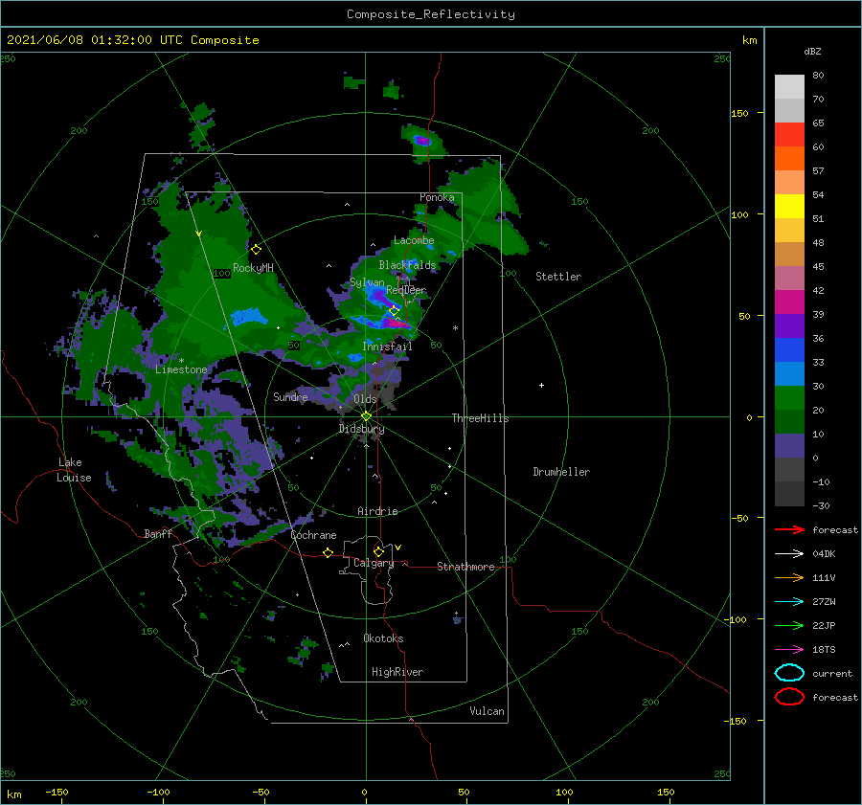Screen dimensions: 862x805
Task: Click the ThreeHills label
Action: [x=480, y=418]
